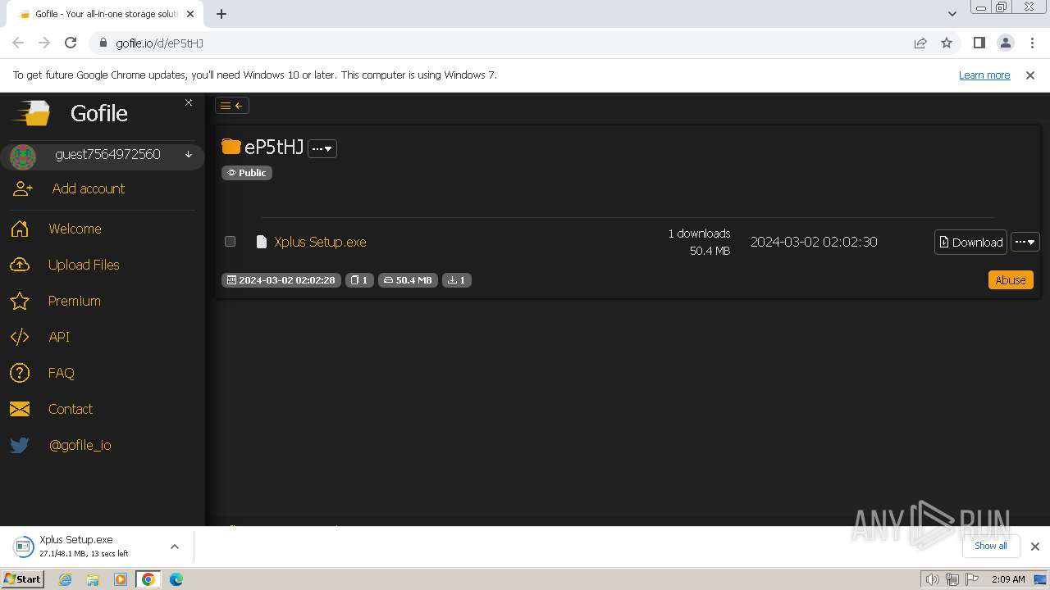
Task: Select the Gofile browser tab
Action: coord(107,14)
